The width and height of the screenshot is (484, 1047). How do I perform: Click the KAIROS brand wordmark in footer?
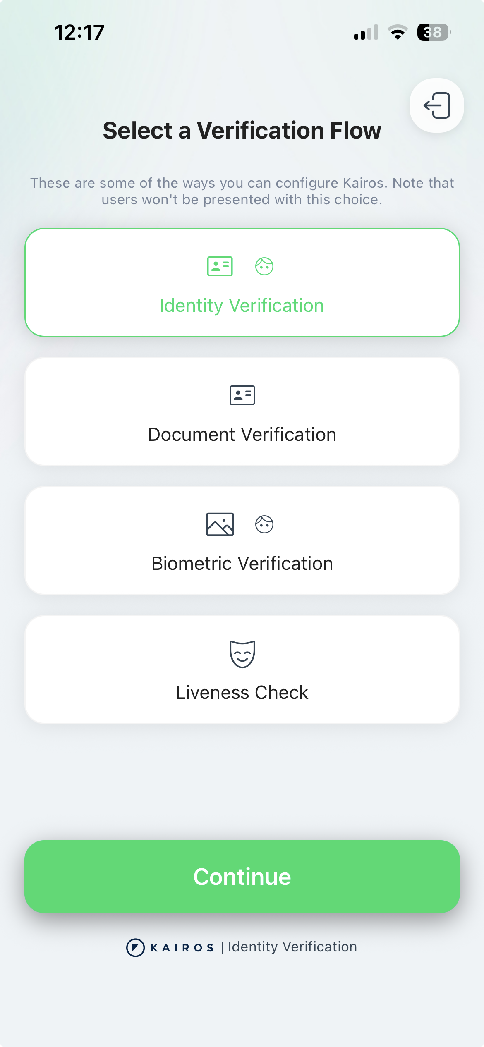point(182,948)
